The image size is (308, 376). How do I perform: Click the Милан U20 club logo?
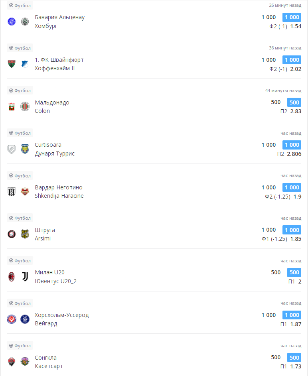pyautogui.click(x=11, y=277)
